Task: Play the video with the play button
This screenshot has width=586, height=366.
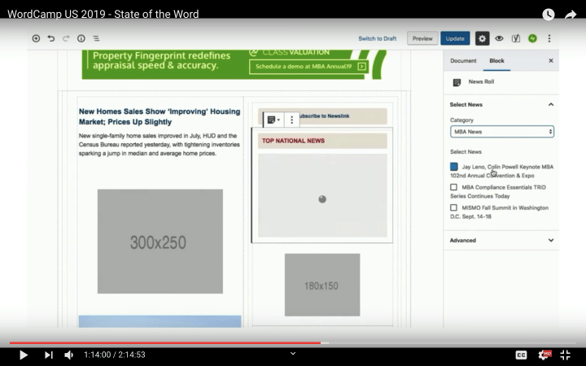Action: pyautogui.click(x=23, y=355)
